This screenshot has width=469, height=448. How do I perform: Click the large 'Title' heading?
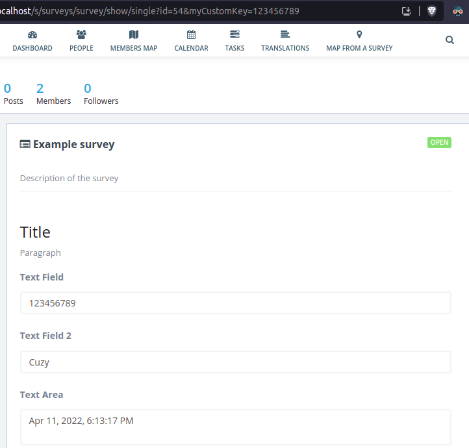(35, 232)
